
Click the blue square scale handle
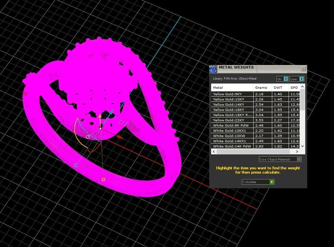[x=76, y=165]
